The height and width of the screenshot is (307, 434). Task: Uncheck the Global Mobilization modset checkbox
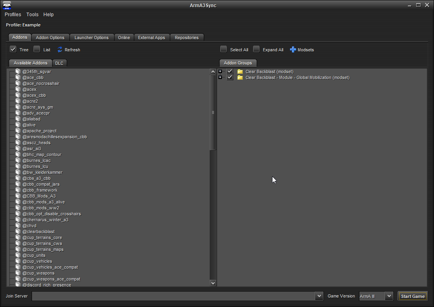(x=230, y=77)
